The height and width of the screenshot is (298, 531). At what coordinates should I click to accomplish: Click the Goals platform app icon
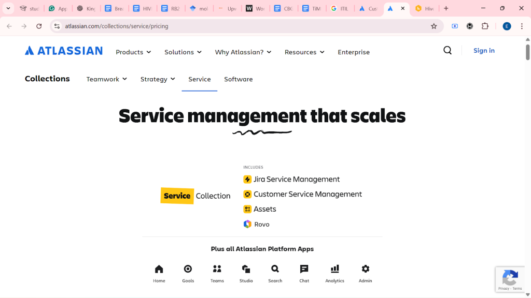pos(188,269)
